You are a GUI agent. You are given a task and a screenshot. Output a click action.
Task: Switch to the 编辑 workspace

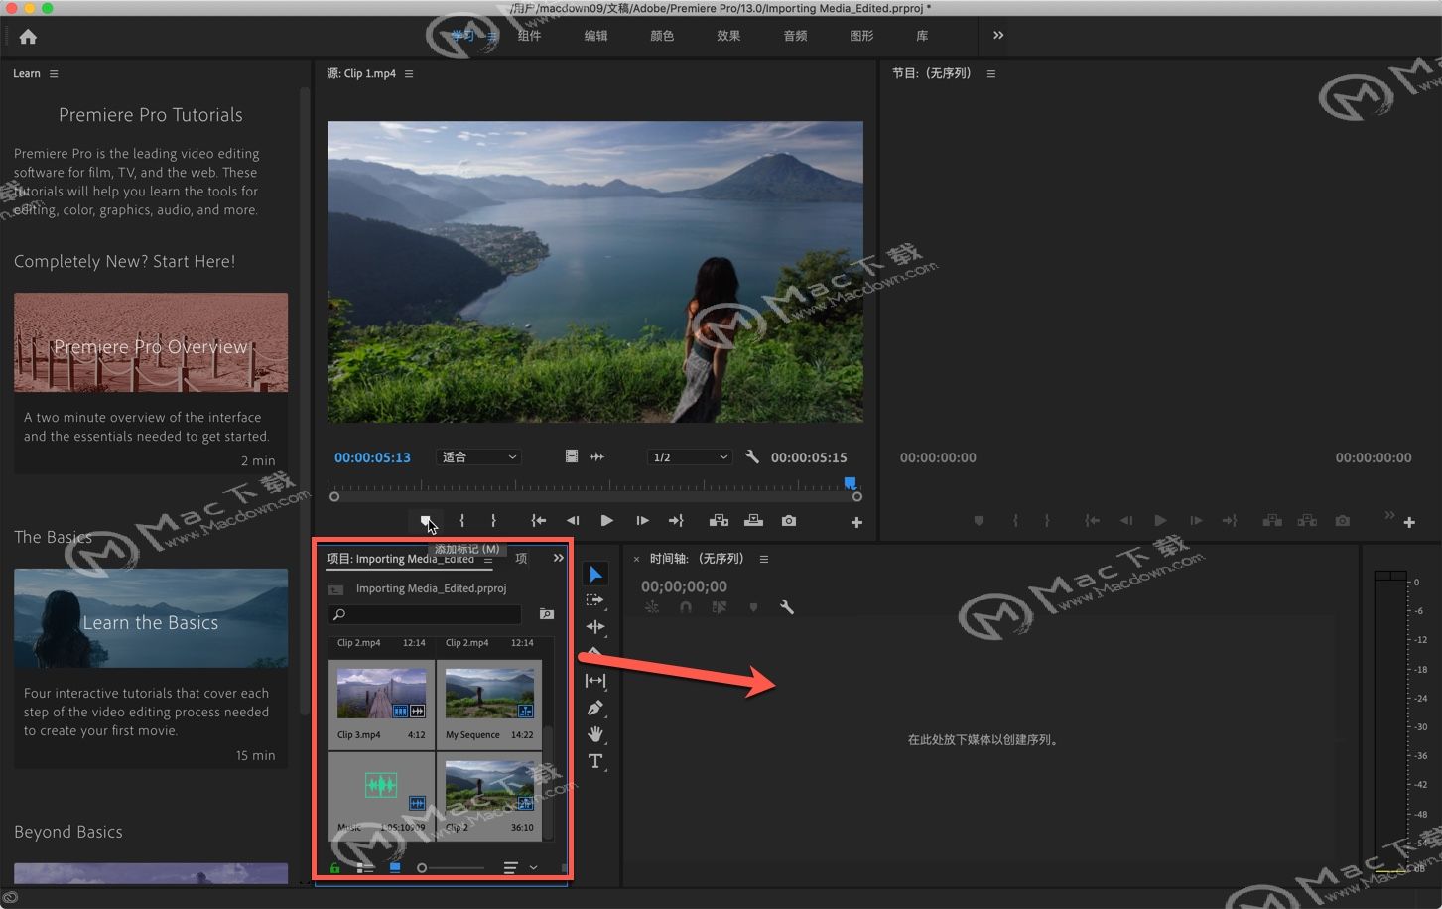click(595, 36)
